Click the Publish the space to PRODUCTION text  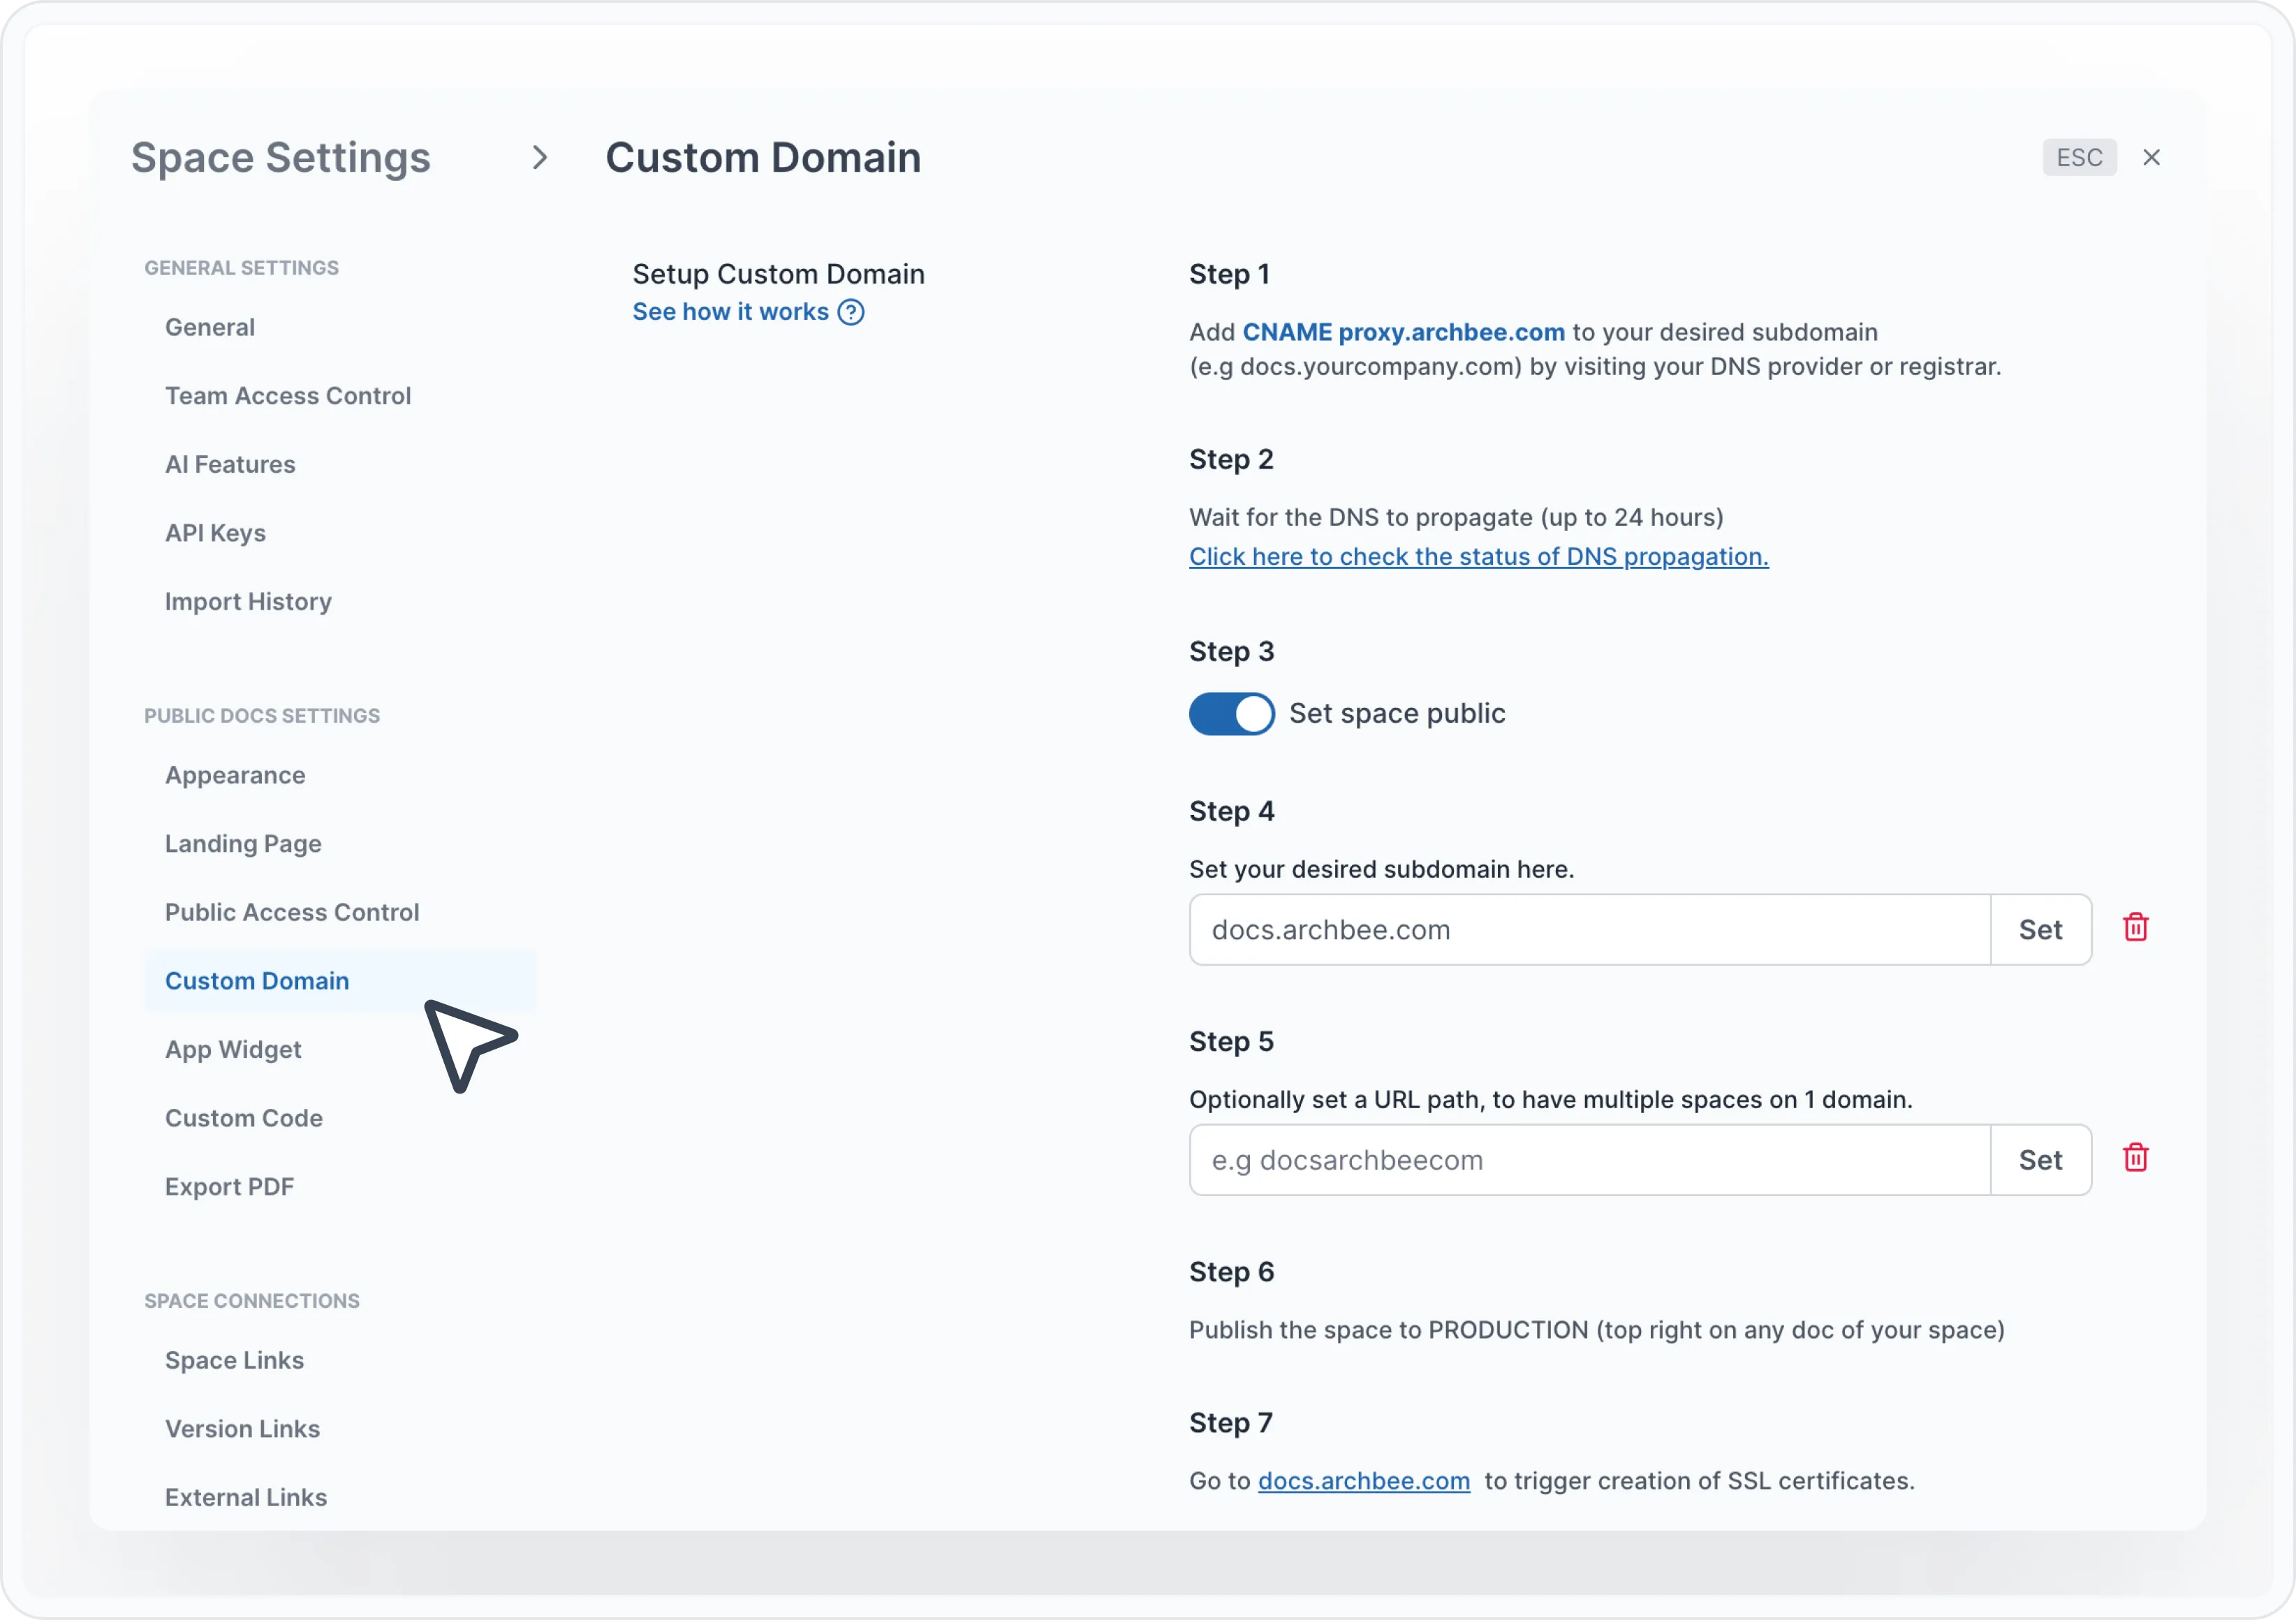[1597, 1330]
